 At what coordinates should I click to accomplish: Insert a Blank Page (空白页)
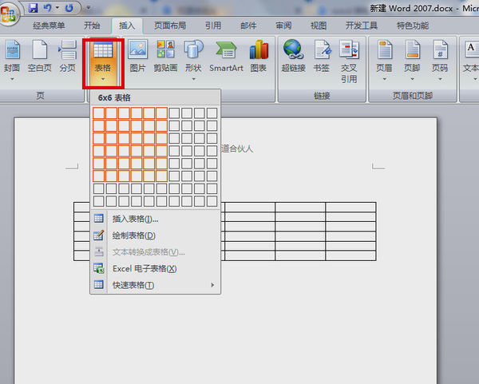(x=39, y=56)
